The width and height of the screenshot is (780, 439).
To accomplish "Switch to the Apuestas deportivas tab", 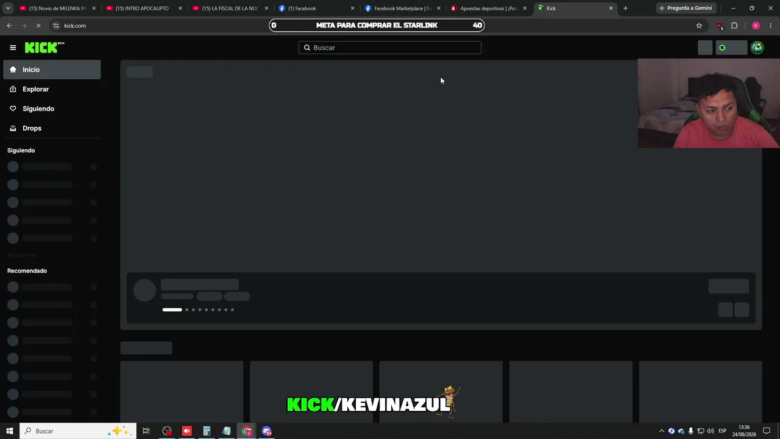I will (x=488, y=9).
